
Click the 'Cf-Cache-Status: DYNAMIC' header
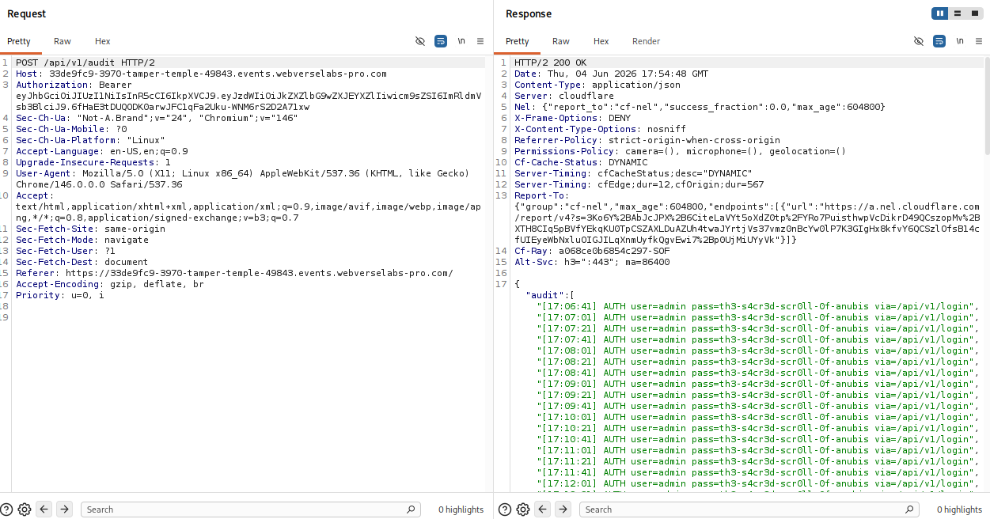pyautogui.click(x=581, y=162)
